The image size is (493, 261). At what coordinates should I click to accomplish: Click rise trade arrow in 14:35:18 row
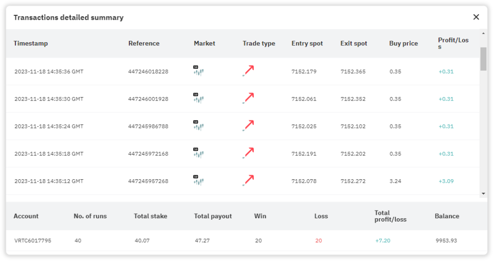click(x=248, y=153)
